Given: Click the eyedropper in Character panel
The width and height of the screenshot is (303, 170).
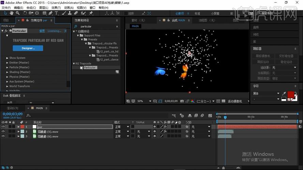Looking at the screenshot, I should pos(284,94).
